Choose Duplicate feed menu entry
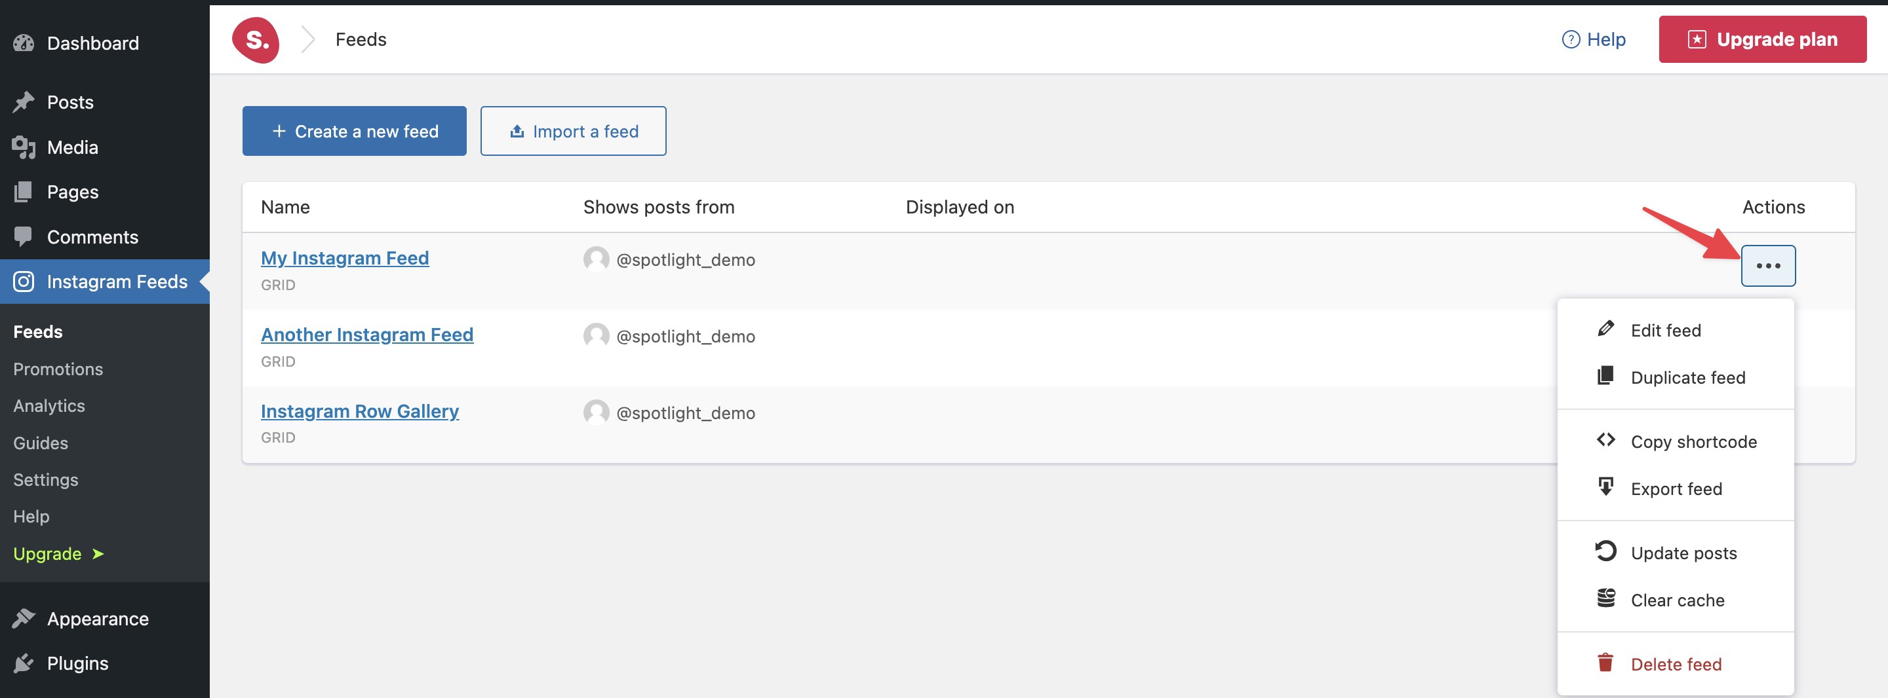This screenshot has height=698, width=1888. [1675, 377]
